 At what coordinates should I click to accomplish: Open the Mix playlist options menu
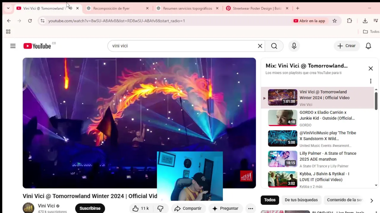pyautogui.click(x=370, y=81)
